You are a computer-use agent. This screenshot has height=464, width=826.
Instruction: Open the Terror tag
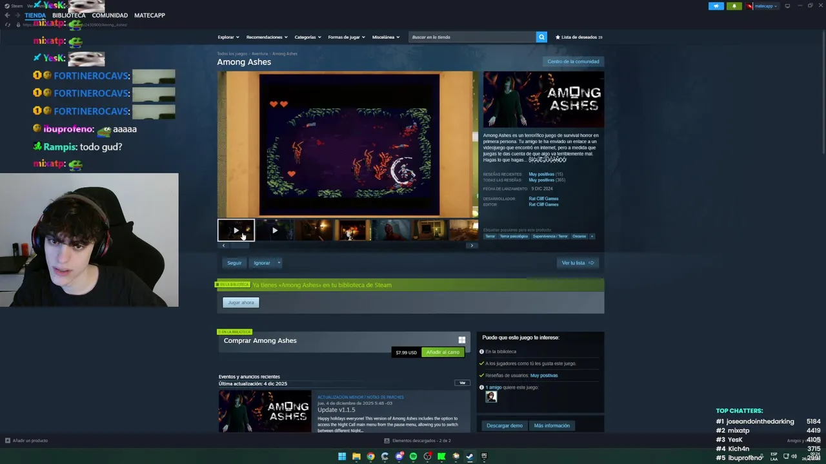coord(490,237)
